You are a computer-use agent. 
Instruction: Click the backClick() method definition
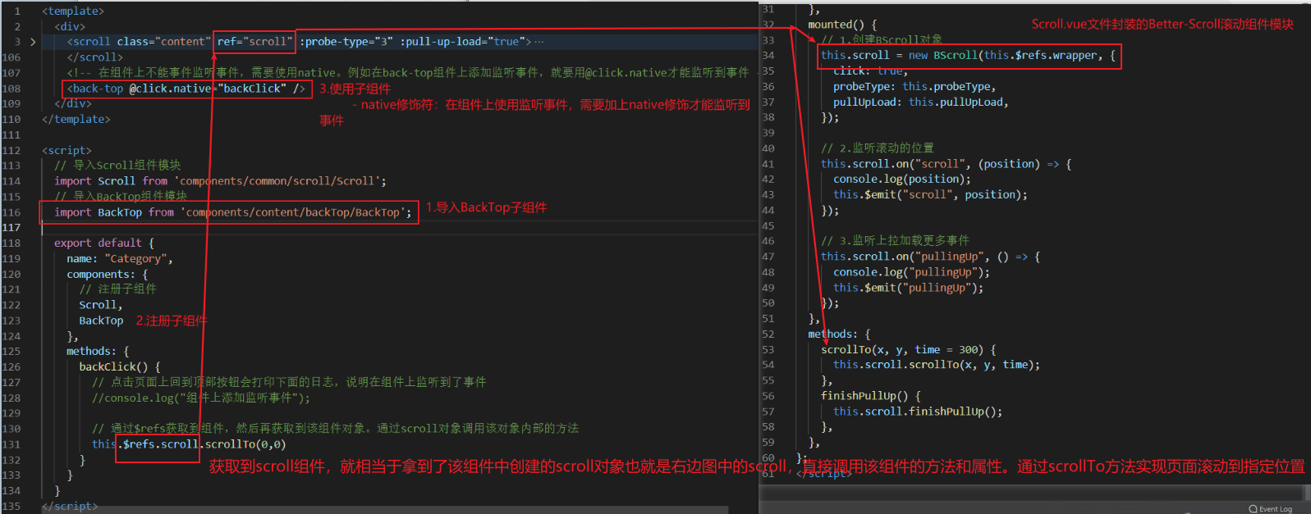(120, 367)
